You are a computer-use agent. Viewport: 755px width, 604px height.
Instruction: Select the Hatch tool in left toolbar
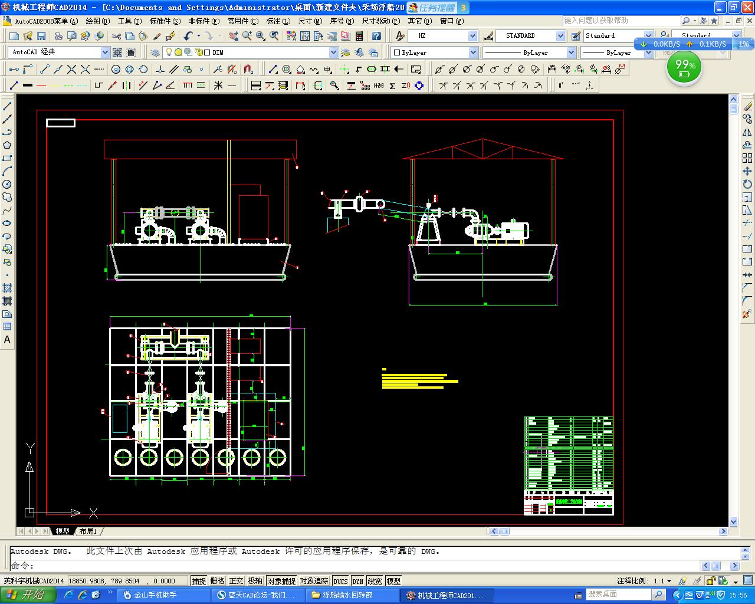(x=7, y=288)
